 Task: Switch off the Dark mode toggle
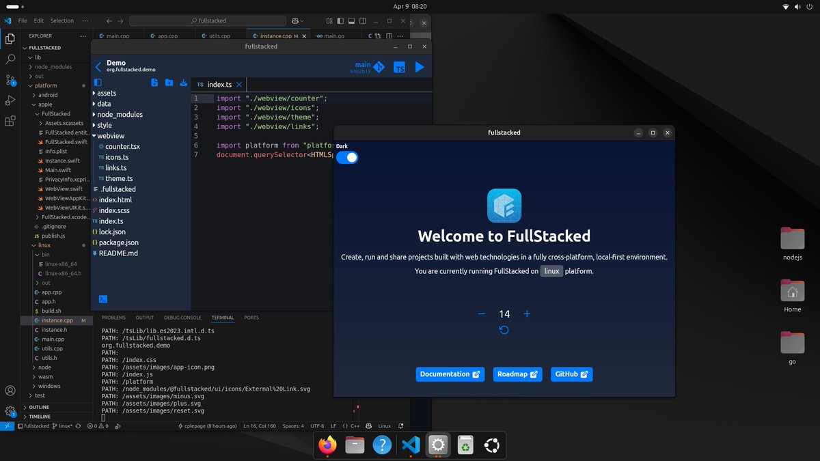pyautogui.click(x=347, y=157)
